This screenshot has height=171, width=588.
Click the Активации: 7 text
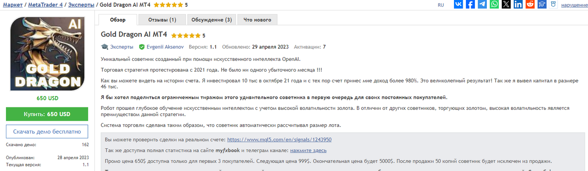tap(310, 47)
